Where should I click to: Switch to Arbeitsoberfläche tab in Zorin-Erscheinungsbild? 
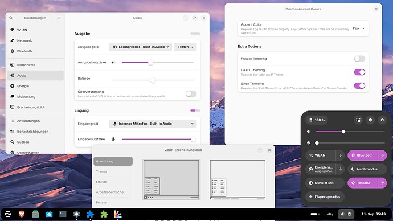(113, 192)
